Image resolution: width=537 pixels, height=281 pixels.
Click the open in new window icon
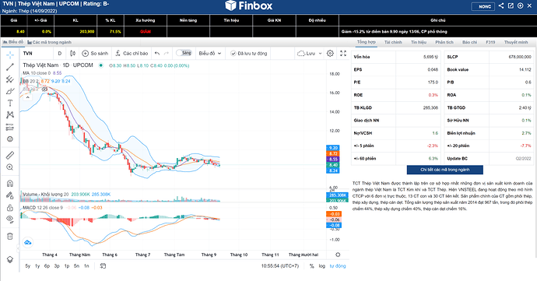tap(511, 5)
